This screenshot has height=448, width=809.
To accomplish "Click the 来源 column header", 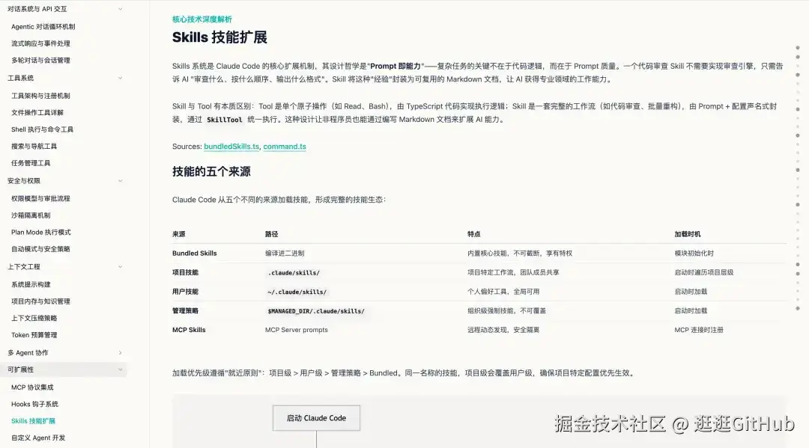I will tap(178, 234).
